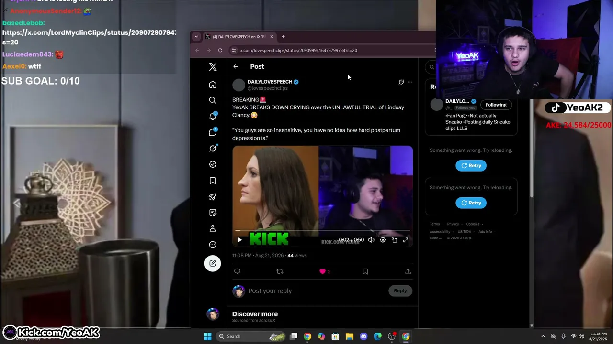The height and width of the screenshot is (344, 613).
Task: Open the Cookies footer link
Action: pyautogui.click(x=473, y=224)
